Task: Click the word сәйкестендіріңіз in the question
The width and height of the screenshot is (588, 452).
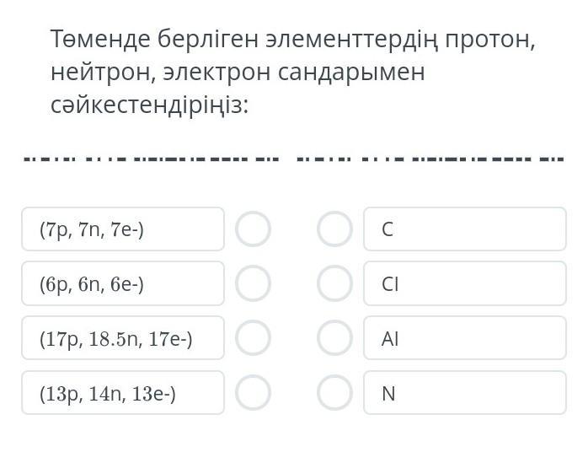Action: [x=149, y=105]
